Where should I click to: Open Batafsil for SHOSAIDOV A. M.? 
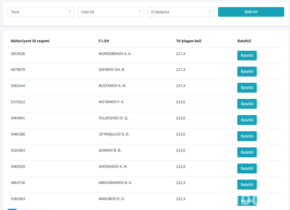pos(247,168)
